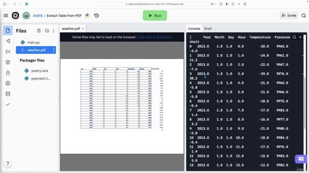Screen dimensions: 309x173
Task: Click the browser address bar
Action: click(x=154, y=4)
